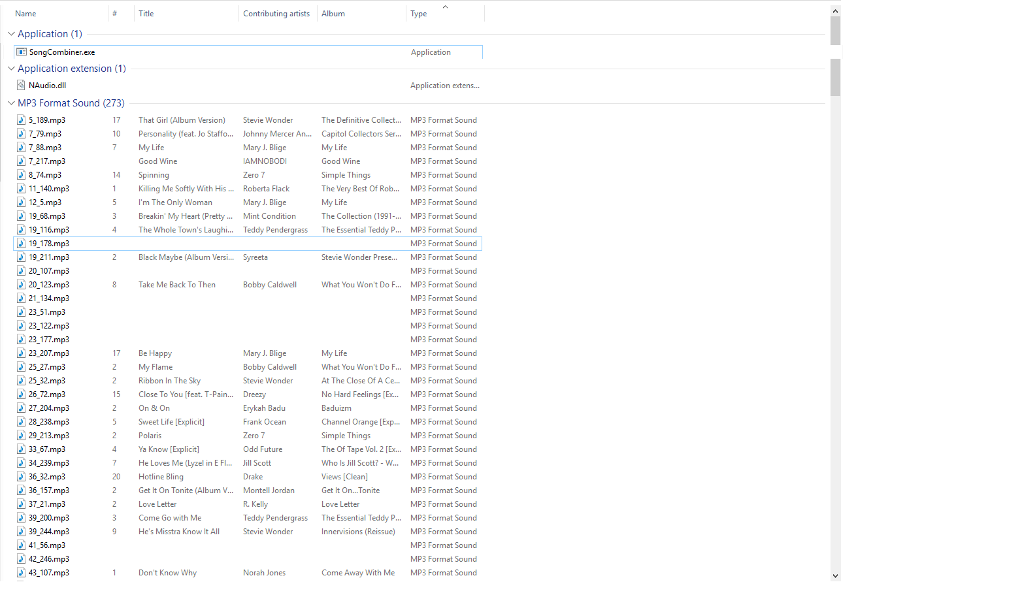
Task: Click the icon for 43_107.mp3
Action: (x=22, y=573)
